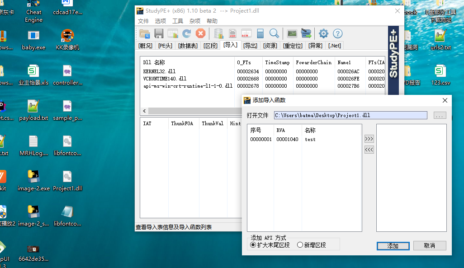This screenshot has height=268, width=464.
Task: Switch to the [资源] tab
Action: point(270,46)
